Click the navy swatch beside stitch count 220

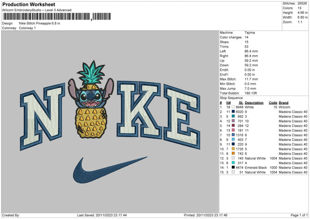pyautogui.click(x=234, y=144)
